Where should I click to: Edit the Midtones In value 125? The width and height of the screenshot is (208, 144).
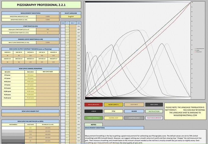coord(30,56)
